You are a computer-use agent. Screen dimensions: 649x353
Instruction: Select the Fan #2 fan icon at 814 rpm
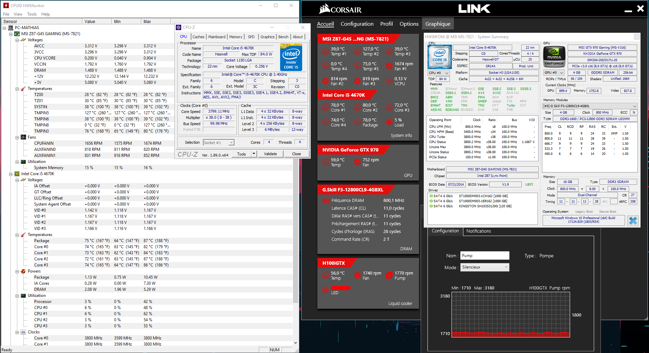[326, 81]
